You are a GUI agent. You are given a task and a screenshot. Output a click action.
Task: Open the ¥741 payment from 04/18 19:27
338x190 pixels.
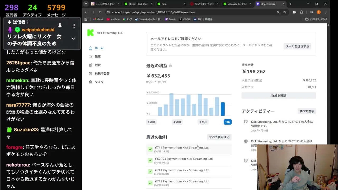click(189, 149)
